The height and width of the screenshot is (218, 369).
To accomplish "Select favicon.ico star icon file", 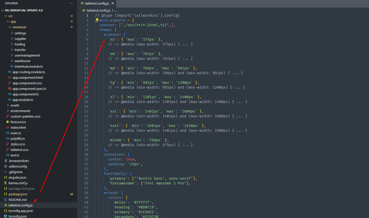I will (8, 122).
